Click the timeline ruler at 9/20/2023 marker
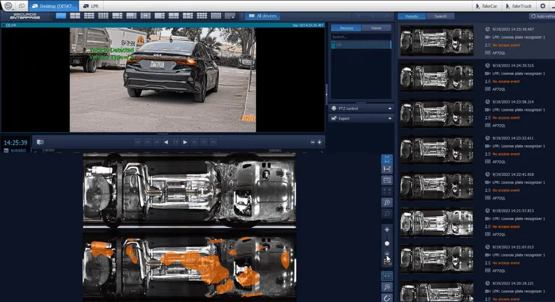Screen dimensions: 555x302 tap(275, 151)
